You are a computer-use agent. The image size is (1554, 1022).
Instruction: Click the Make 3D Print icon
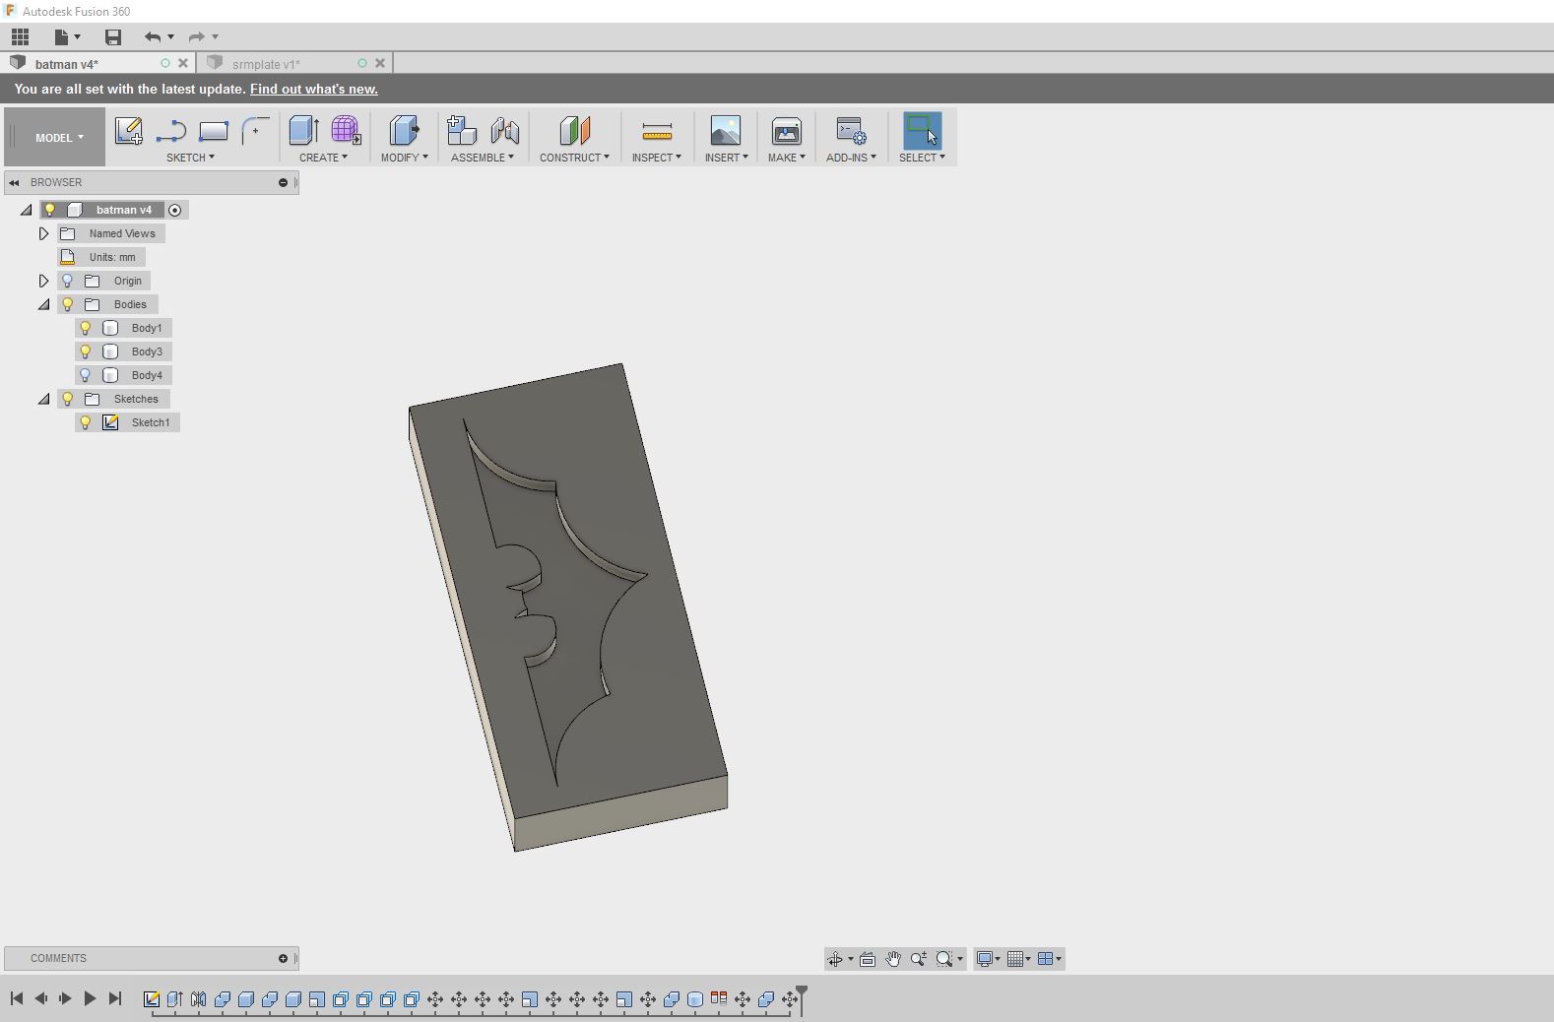[x=787, y=131]
